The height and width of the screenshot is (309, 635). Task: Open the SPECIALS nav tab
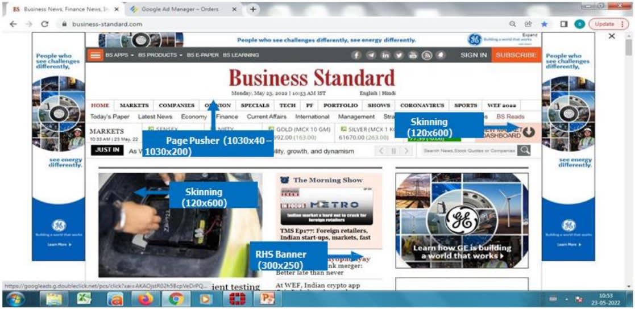[x=255, y=105]
